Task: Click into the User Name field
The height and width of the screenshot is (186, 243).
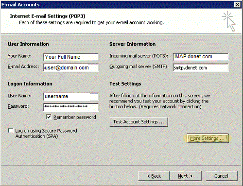Action: click(x=71, y=97)
